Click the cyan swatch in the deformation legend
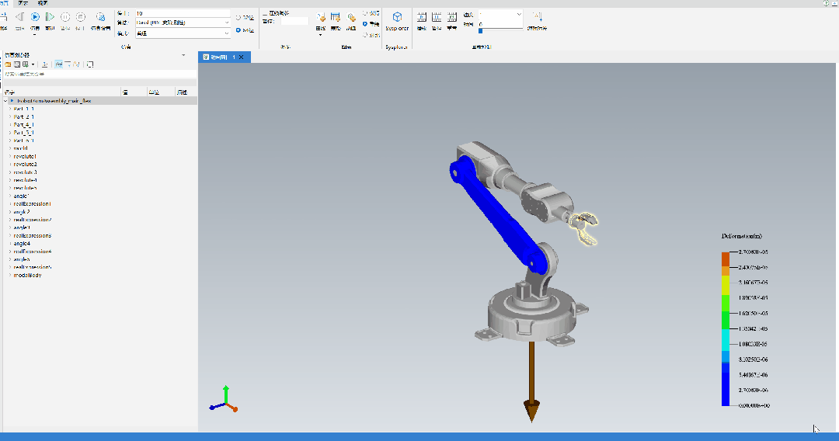This screenshot has height=441, width=839. tap(726, 340)
